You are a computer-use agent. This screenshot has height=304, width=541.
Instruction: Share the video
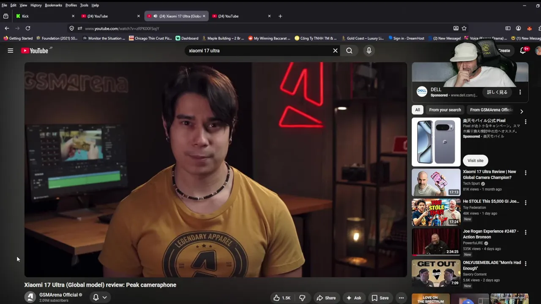326,298
